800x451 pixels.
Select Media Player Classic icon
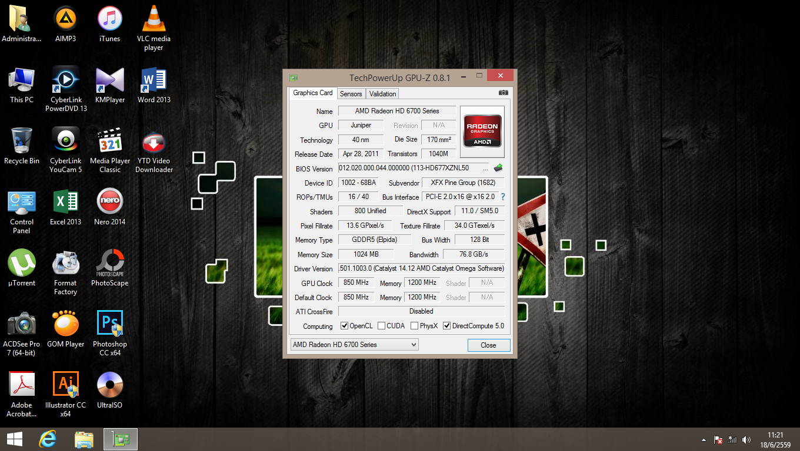[109, 150]
